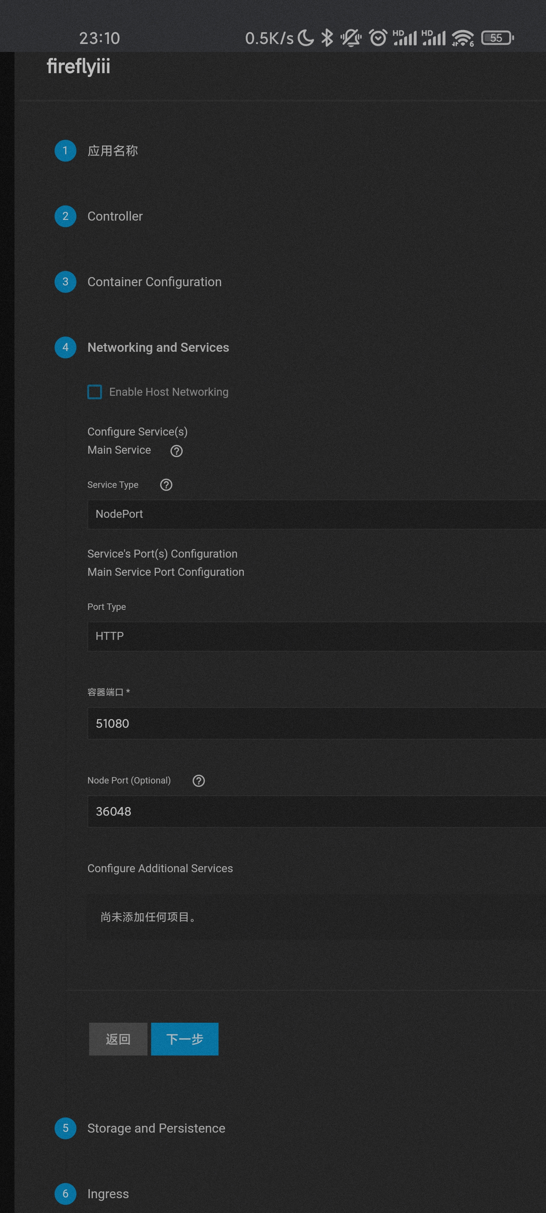The height and width of the screenshot is (1213, 546).
Task: Jump to step 6 Ingress
Action: click(x=92, y=1193)
